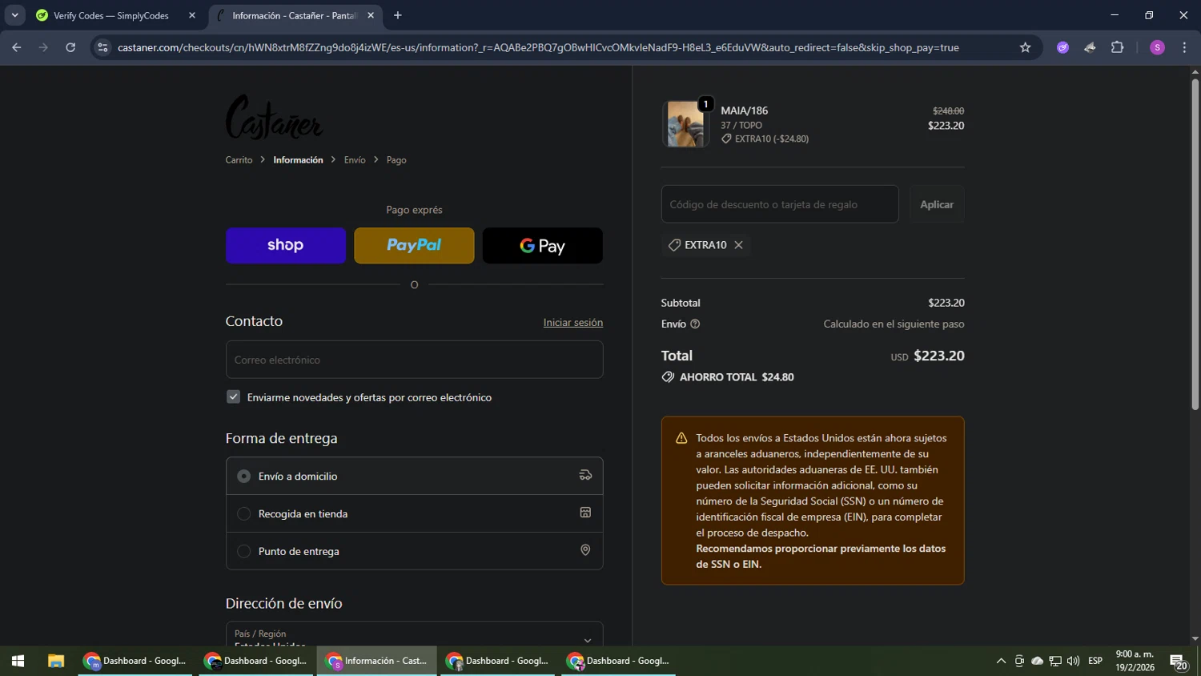Click the location pin icon
Viewport: 1201px width, 676px height.
(585, 550)
